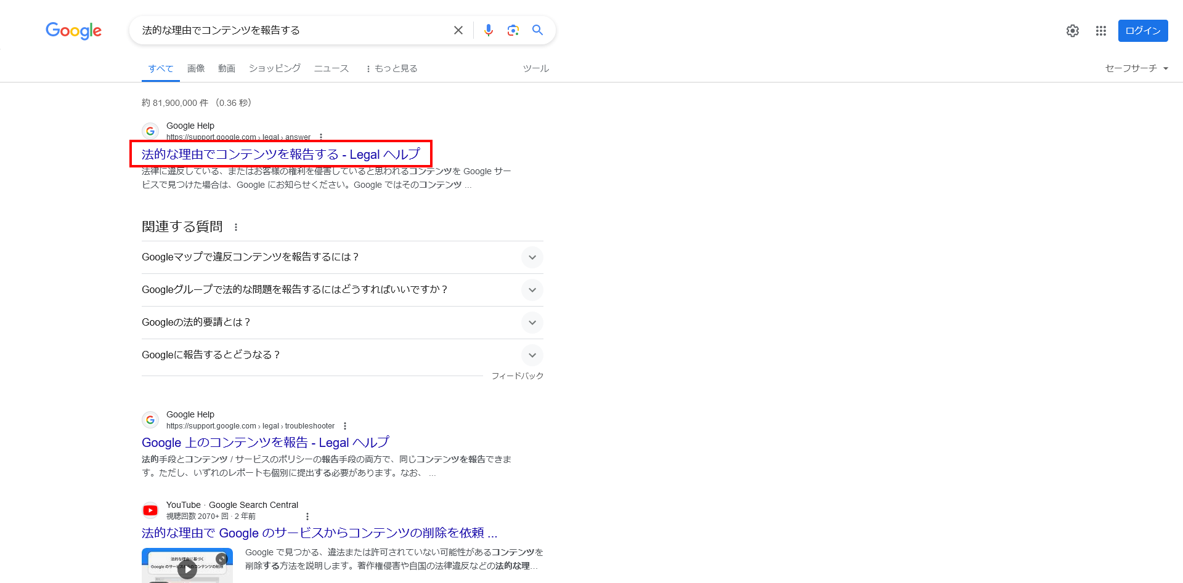Click first result's support.google.com answer URL
Screen dimensions: 1183x583
pos(238,137)
